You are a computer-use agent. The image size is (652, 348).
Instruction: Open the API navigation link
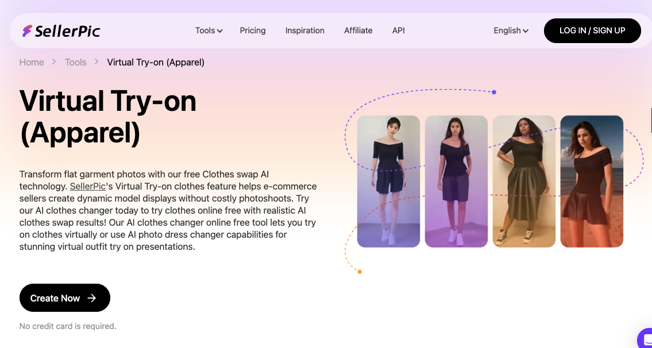(399, 30)
